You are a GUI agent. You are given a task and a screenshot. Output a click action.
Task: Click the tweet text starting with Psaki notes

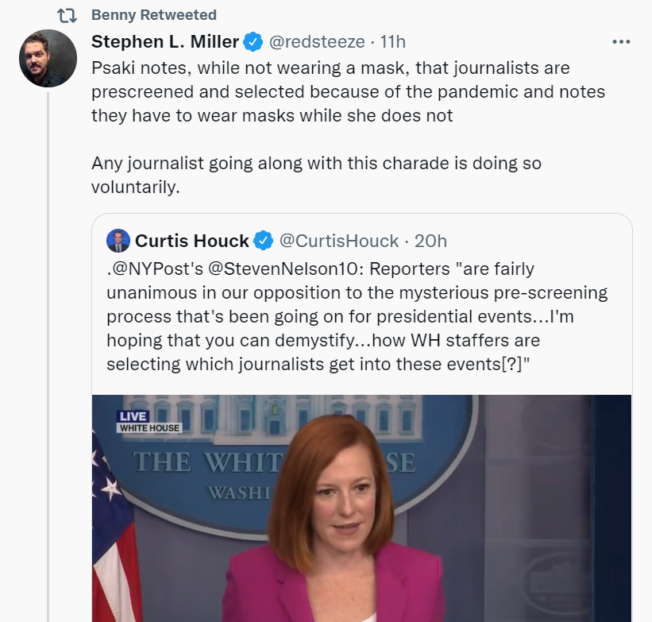[348, 92]
